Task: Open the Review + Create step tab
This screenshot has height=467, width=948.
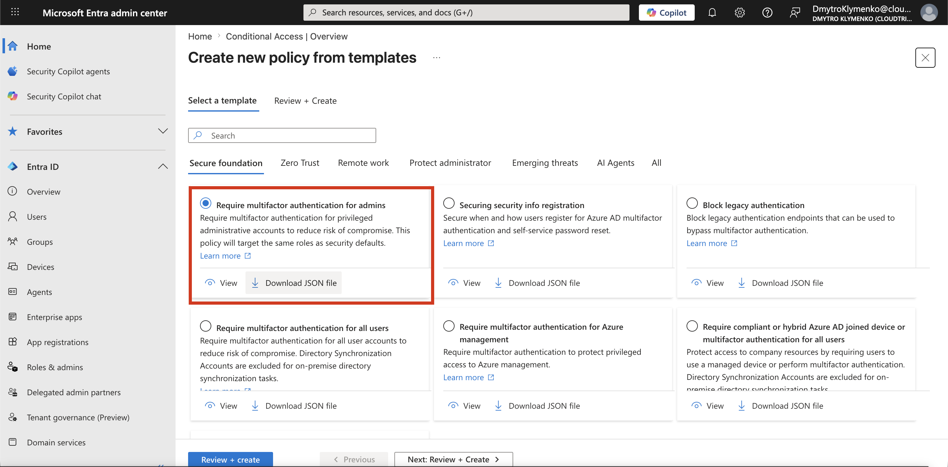Action: (305, 101)
